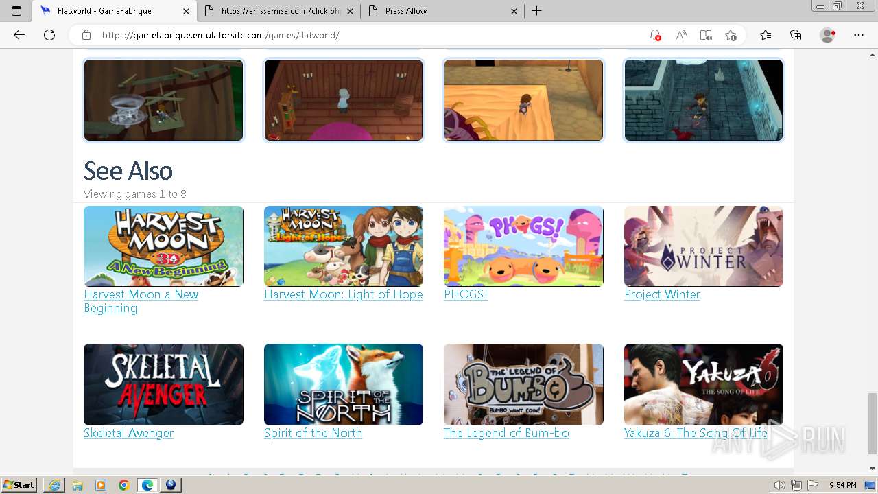
Task: Open Settings and more ellipsis menu
Action: [x=859, y=35]
